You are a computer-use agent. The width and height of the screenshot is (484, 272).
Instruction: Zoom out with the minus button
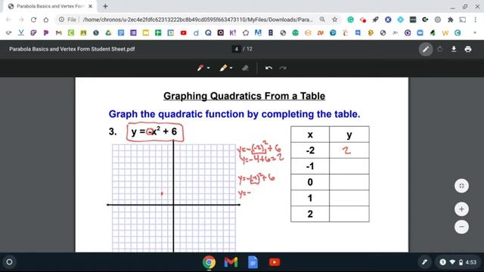461,227
